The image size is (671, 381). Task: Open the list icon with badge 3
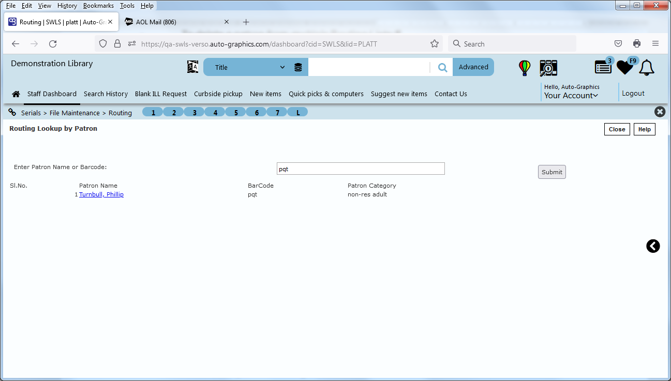[603, 67]
